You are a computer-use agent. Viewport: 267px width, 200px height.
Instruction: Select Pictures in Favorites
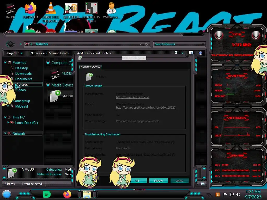21,84
